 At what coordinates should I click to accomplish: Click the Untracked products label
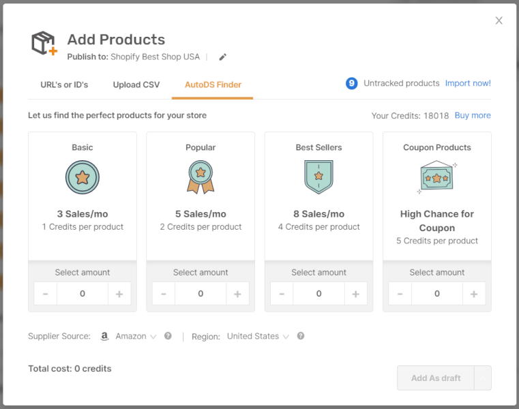click(x=402, y=83)
